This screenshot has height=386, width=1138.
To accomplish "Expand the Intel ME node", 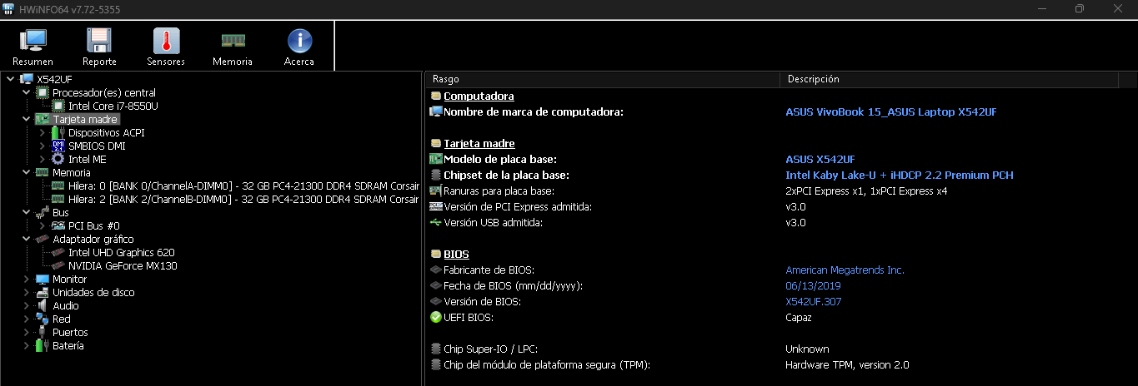I will click(x=43, y=159).
